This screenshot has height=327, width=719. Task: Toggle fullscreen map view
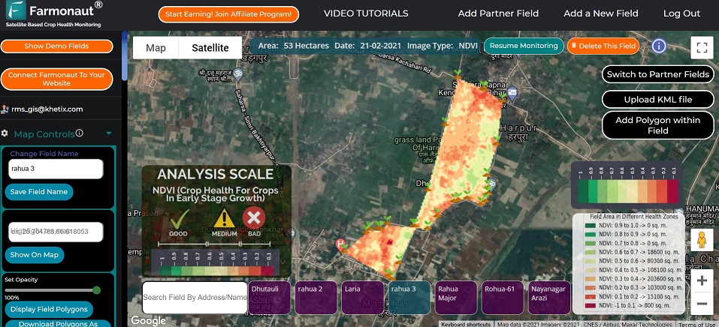point(702,47)
